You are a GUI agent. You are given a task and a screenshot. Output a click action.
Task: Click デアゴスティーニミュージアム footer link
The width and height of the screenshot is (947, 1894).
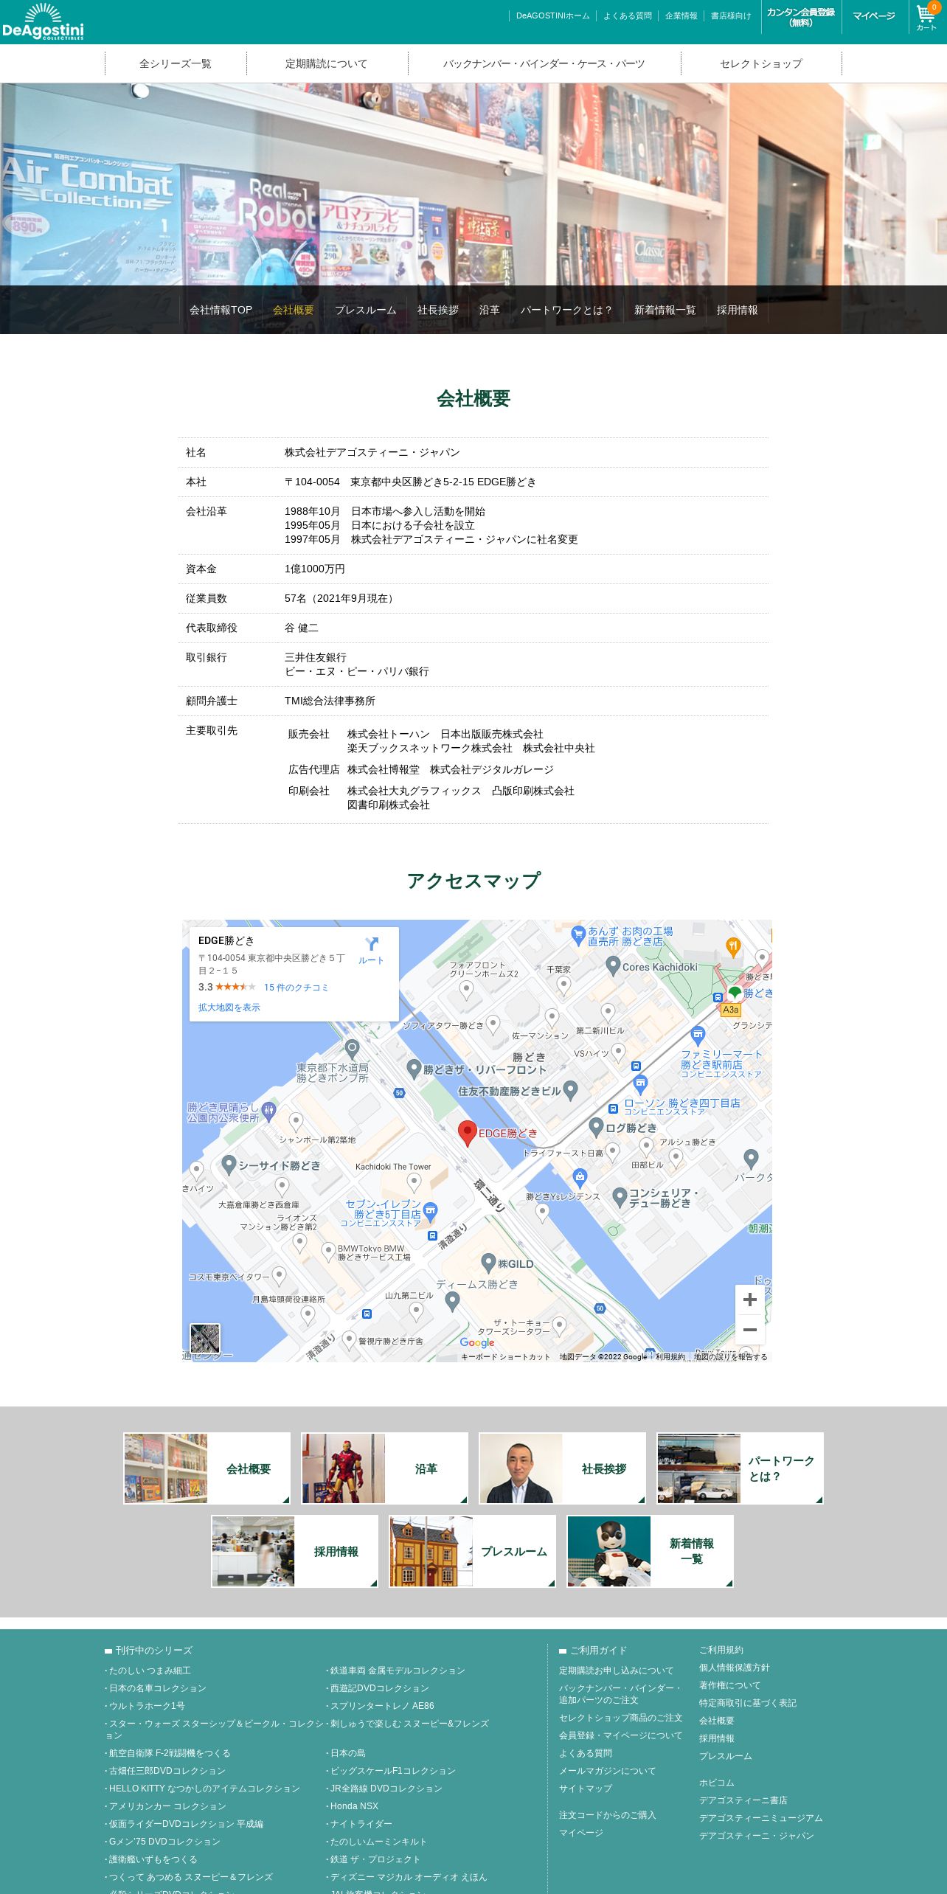(x=761, y=1818)
